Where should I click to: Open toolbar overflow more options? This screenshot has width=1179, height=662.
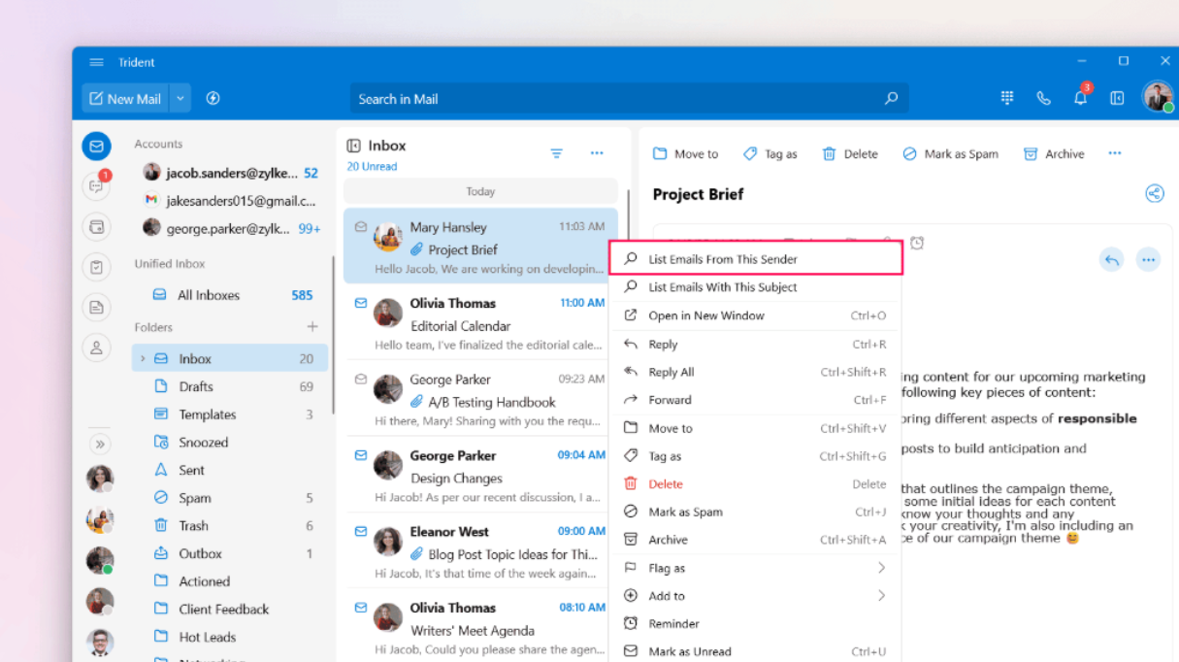click(1115, 153)
